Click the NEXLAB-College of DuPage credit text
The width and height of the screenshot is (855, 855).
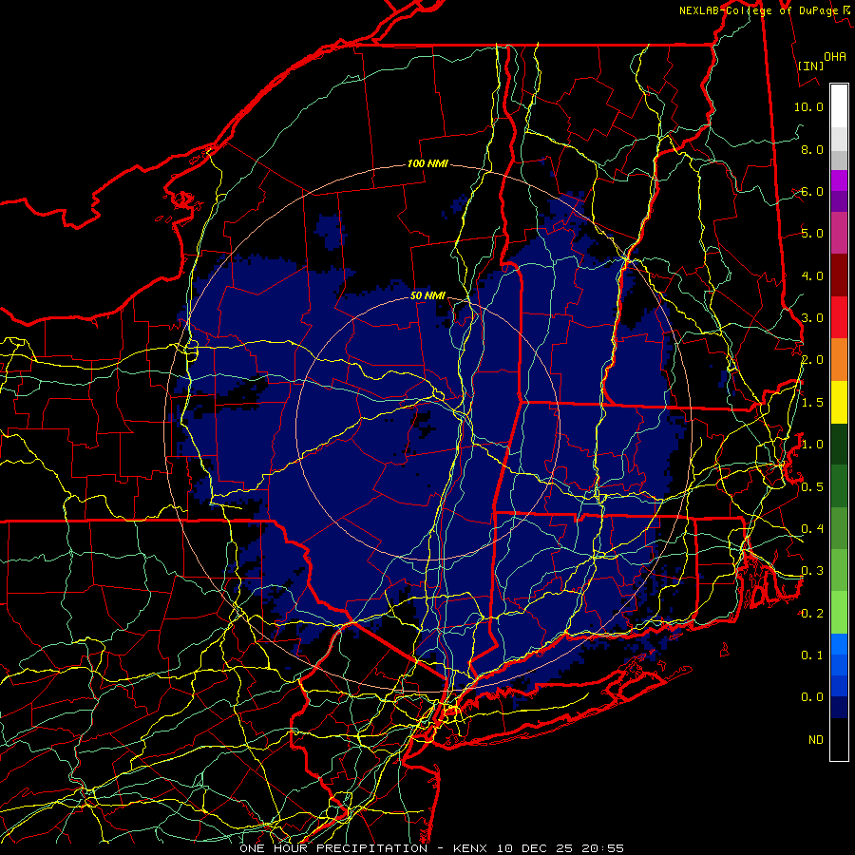coord(758,10)
